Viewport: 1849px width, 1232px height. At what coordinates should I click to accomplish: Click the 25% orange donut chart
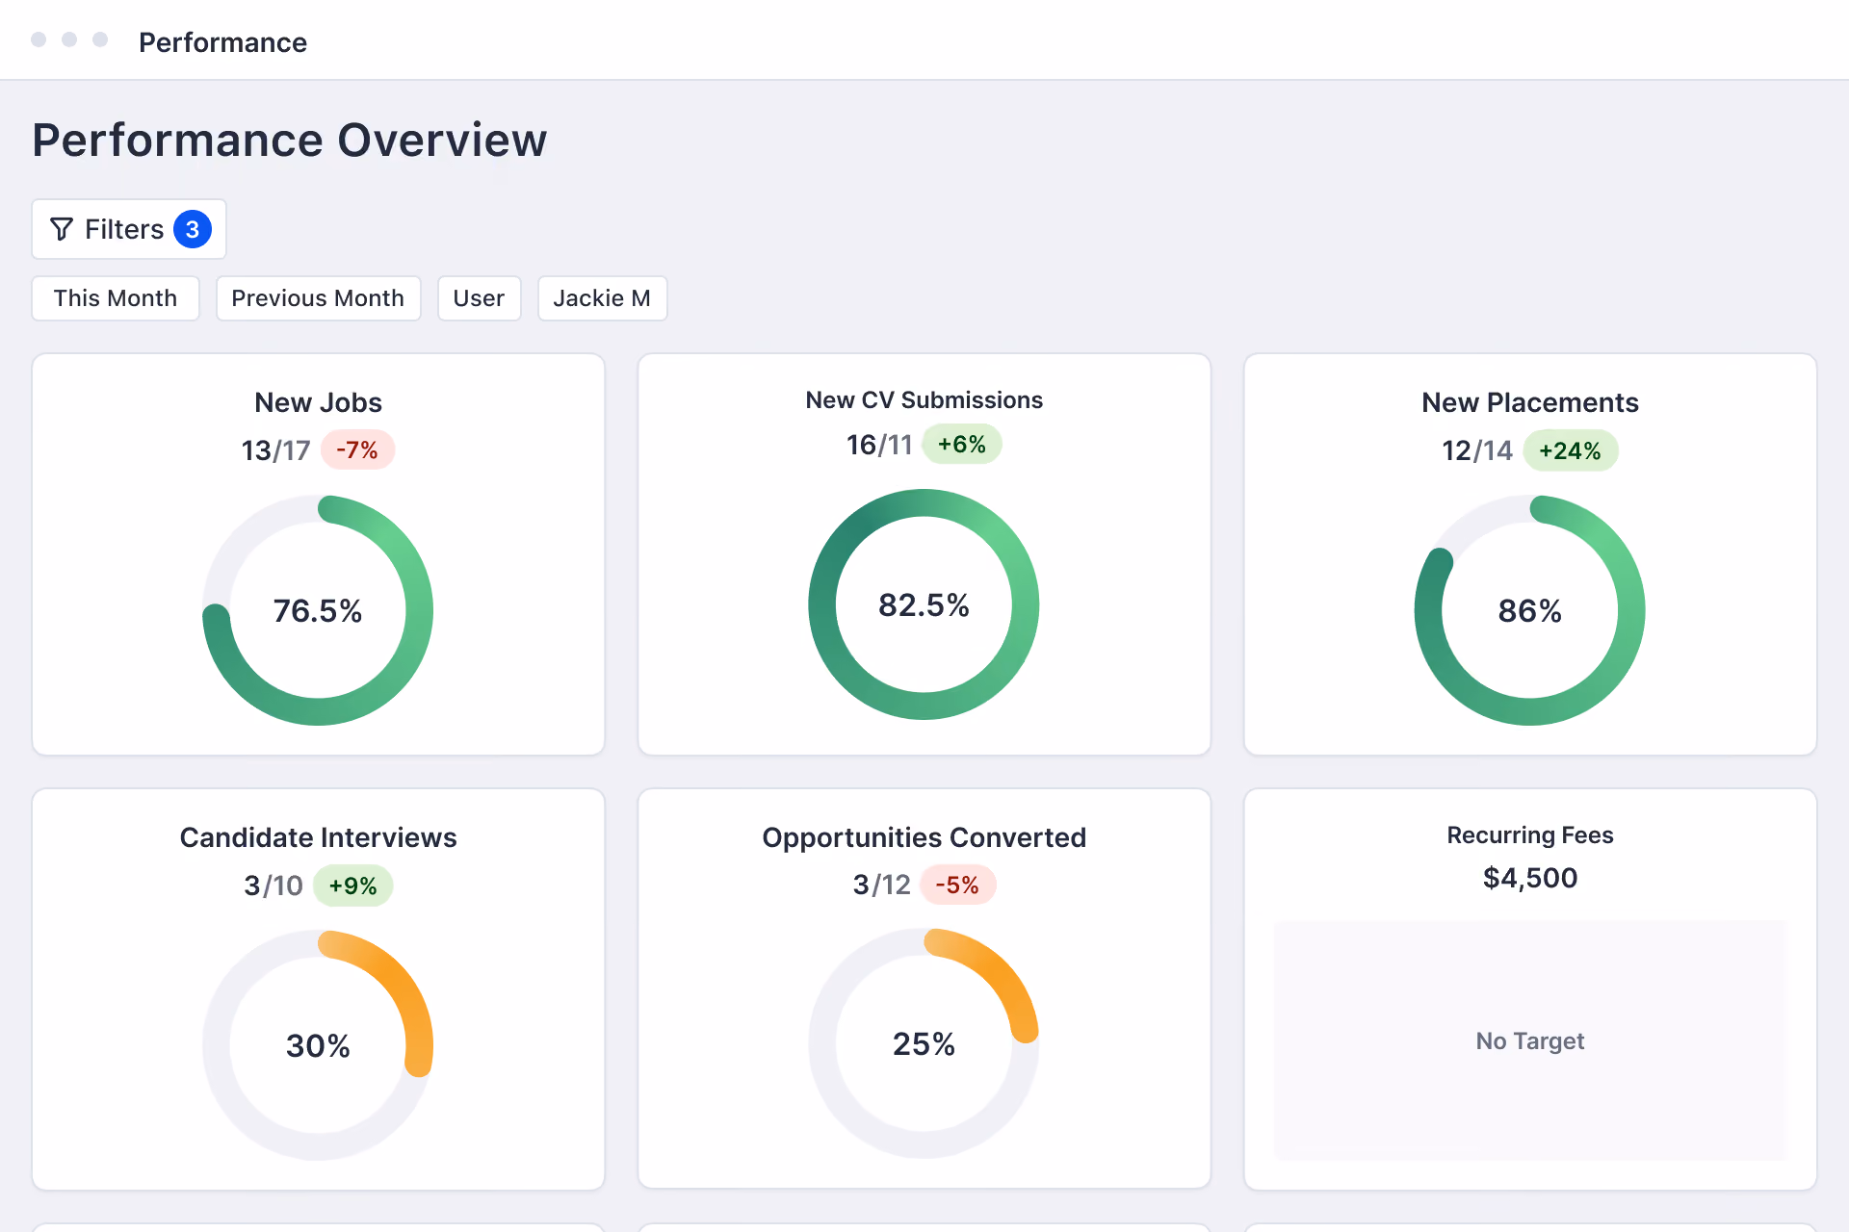(x=924, y=1043)
